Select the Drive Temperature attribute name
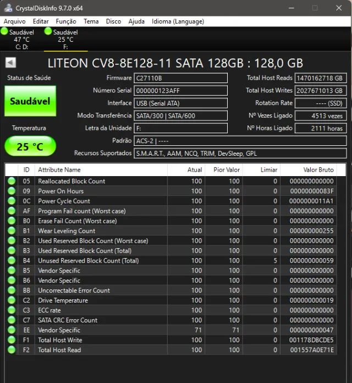This screenshot has width=352, height=383. pos(63,300)
